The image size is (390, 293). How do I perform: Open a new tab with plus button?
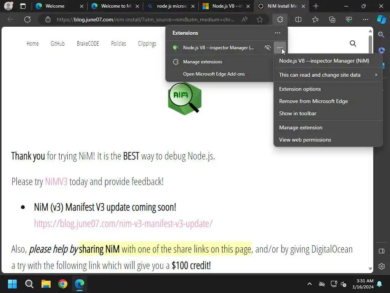point(316,6)
